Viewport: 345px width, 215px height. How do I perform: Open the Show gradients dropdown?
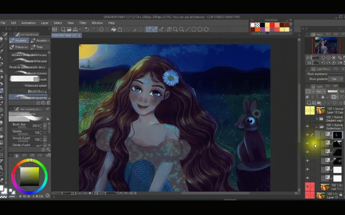(335, 79)
